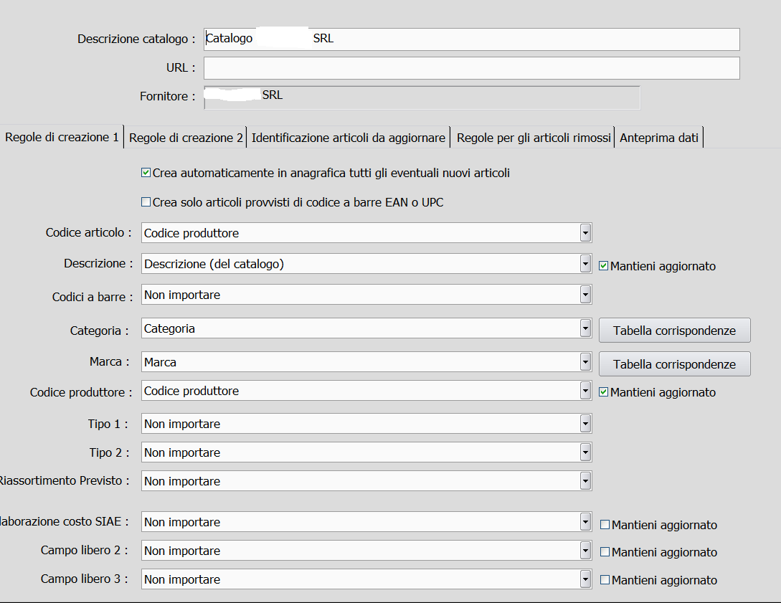This screenshot has width=781, height=603.
Task: Show the Anteprima dati tab
Action: (x=659, y=138)
